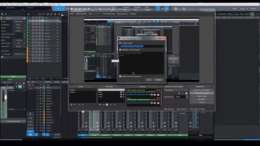Toggle monitor button on selected Vocal track
Image resolution: width=260 pixels, height=146 pixels.
pos(42,21)
